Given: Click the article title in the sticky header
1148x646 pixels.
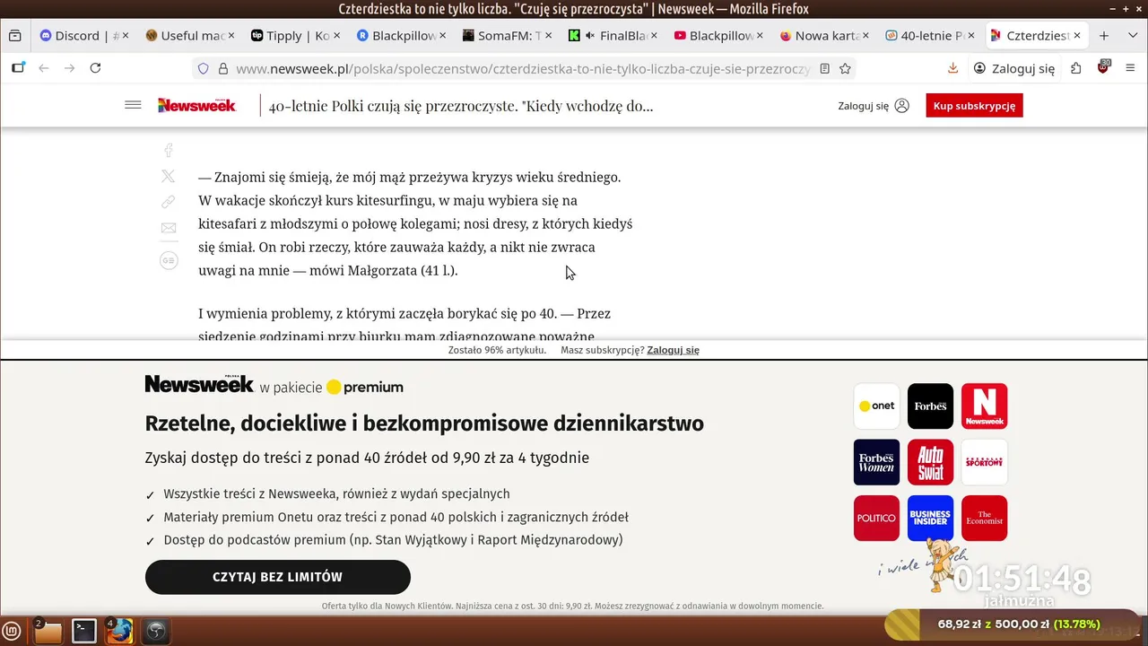Looking at the screenshot, I should [461, 105].
